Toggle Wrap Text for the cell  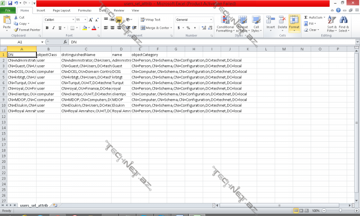150,20
